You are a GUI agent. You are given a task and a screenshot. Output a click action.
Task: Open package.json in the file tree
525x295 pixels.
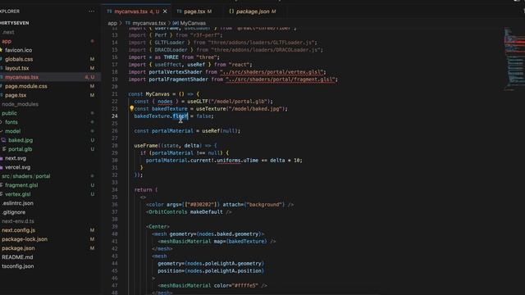pyautogui.click(x=18, y=248)
